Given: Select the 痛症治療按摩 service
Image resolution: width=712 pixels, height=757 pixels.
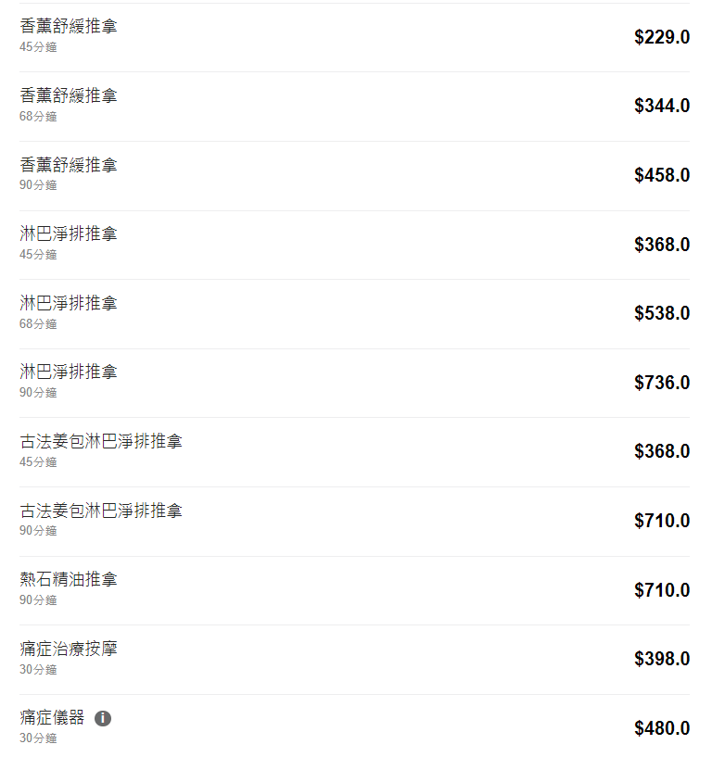Looking at the screenshot, I should pos(69,649).
